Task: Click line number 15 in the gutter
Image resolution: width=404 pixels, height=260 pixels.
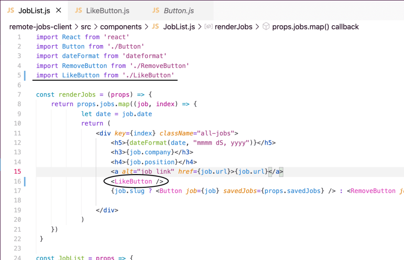Action: click(17, 172)
